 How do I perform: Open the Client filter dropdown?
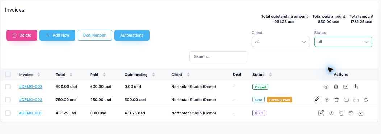(x=281, y=42)
